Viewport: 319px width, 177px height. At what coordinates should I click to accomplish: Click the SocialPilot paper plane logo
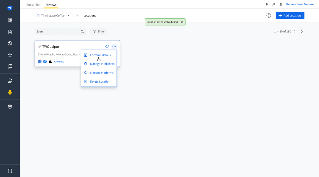(x=10, y=8)
